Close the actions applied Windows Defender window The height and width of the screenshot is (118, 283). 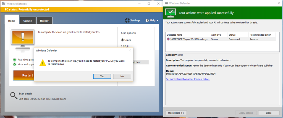(279, 3)
